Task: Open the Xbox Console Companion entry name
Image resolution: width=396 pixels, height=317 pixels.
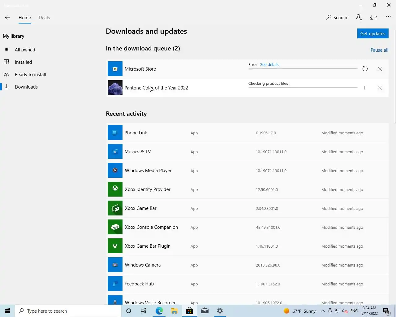Action: pyautogui.click(x=151, y=227)
